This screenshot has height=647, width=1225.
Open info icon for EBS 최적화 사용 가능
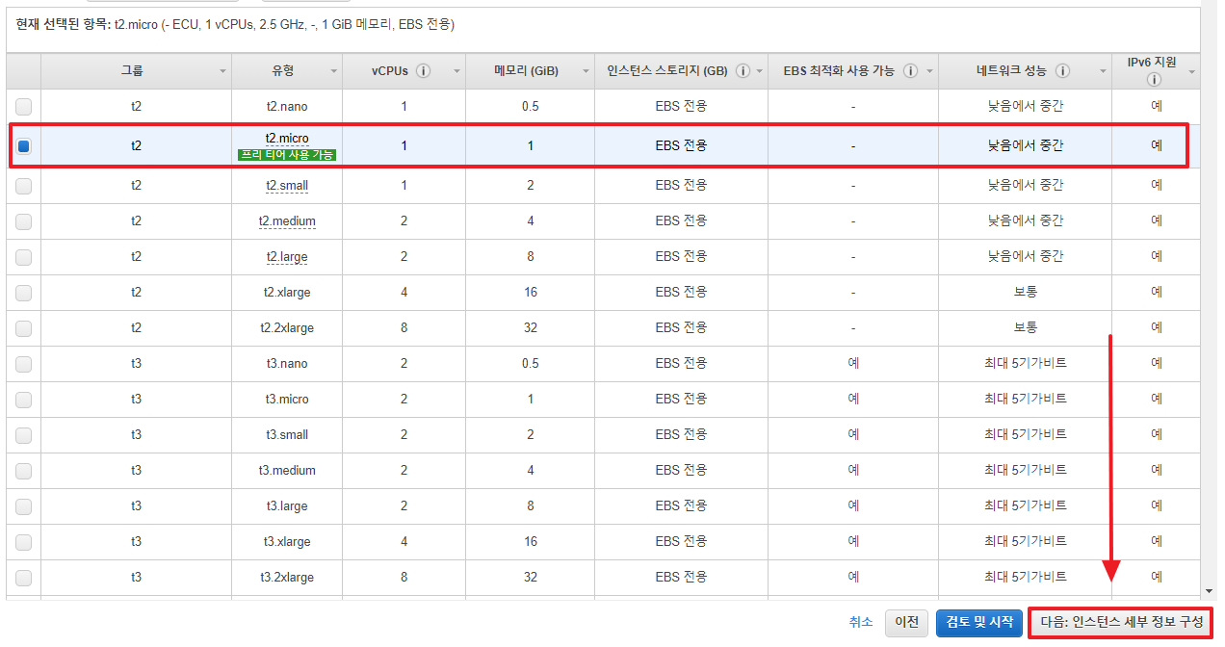pos(910,71)
